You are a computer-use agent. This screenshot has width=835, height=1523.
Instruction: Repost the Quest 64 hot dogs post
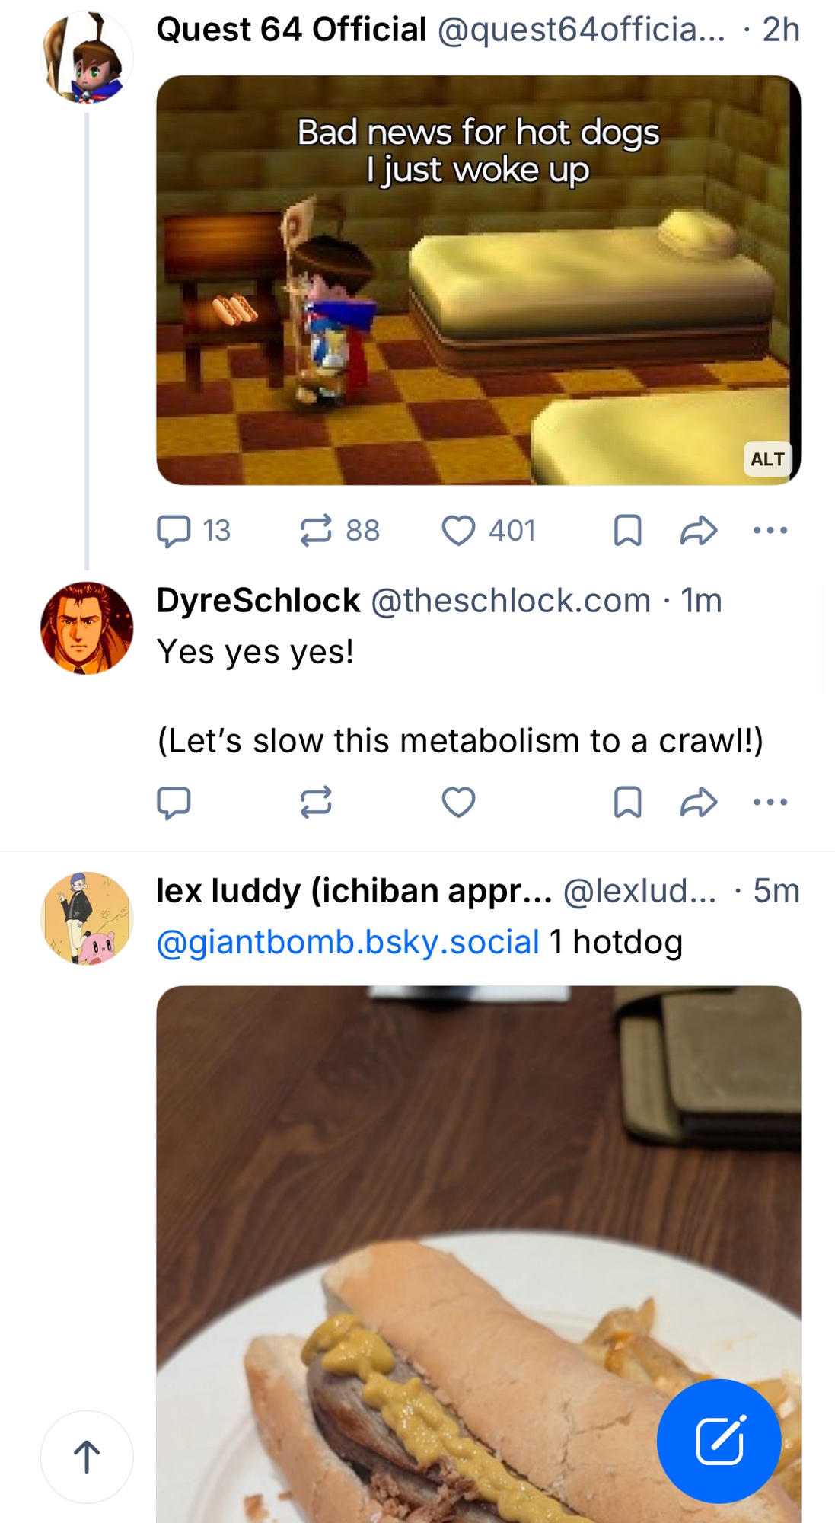[316, 531]
